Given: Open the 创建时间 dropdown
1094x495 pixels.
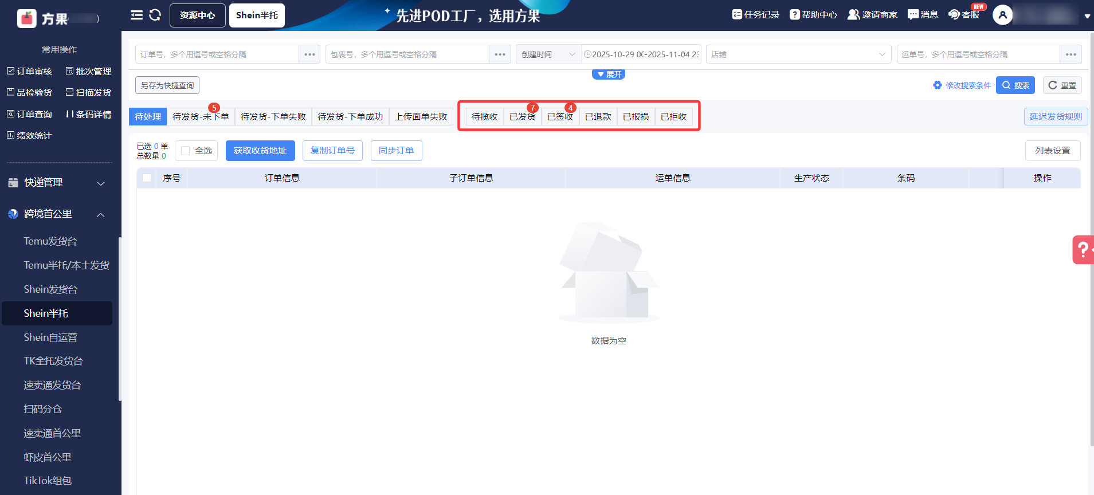Looking at the screenshot, I should coord(548,54).
